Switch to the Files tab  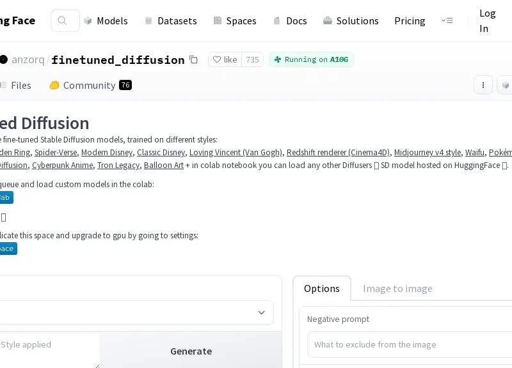[15, 86]
